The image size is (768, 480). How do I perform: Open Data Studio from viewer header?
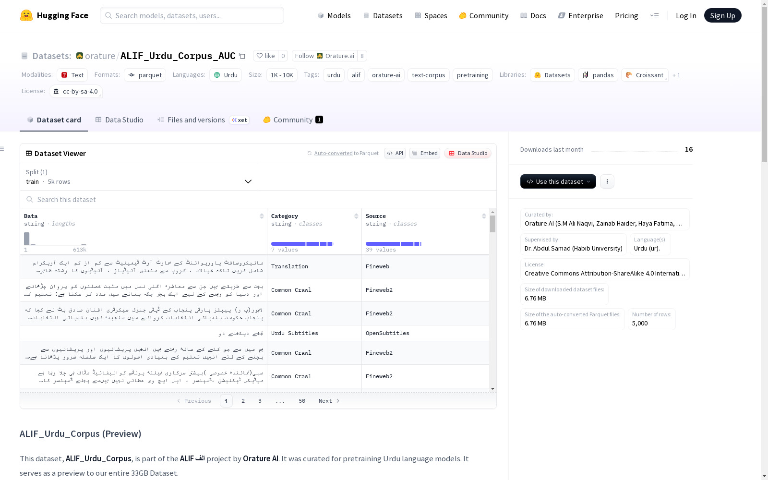468,153
